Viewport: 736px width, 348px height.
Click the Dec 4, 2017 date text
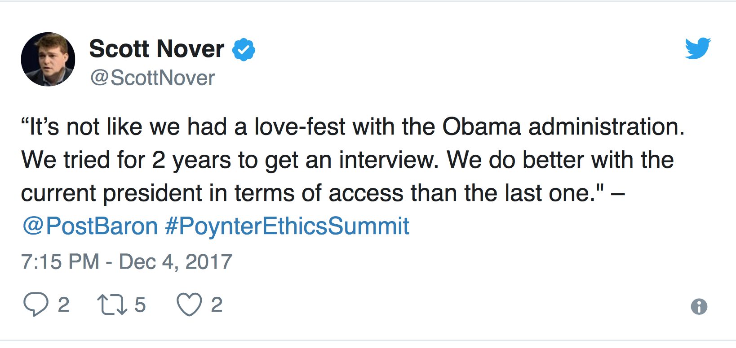tap(175, 262)
